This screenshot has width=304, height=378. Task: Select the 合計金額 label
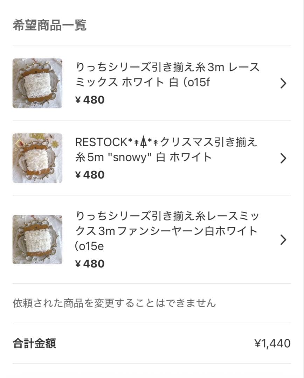tap(34, 343)
